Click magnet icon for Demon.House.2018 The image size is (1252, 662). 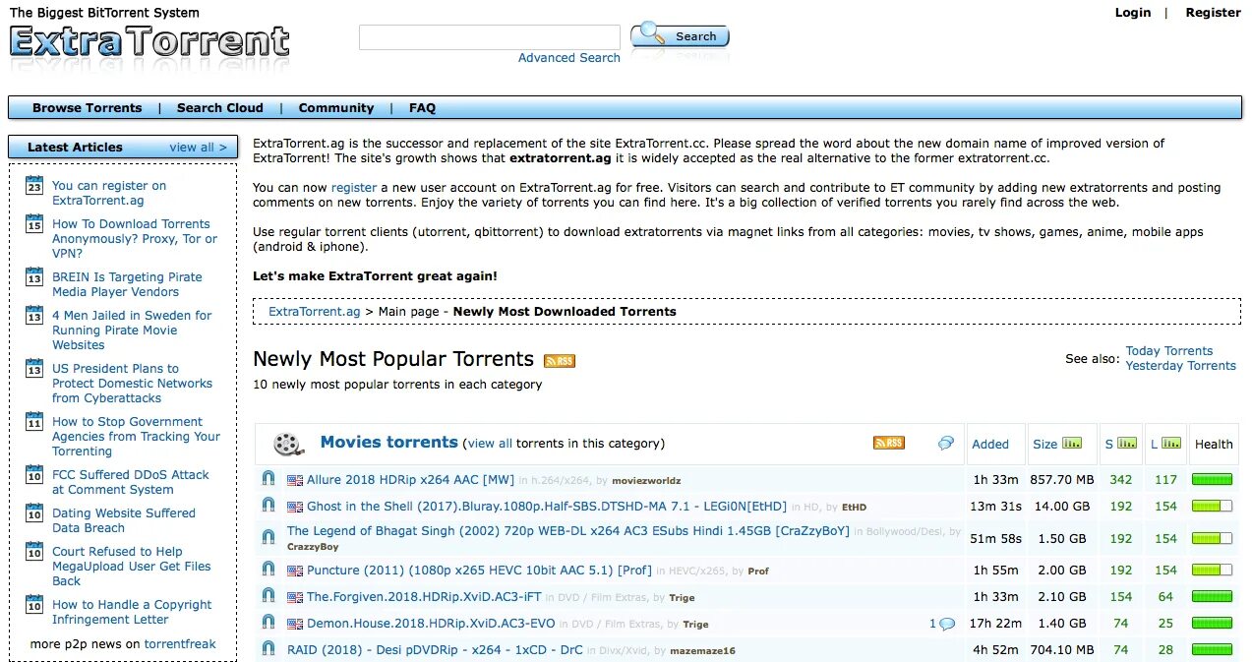(268, 623)
